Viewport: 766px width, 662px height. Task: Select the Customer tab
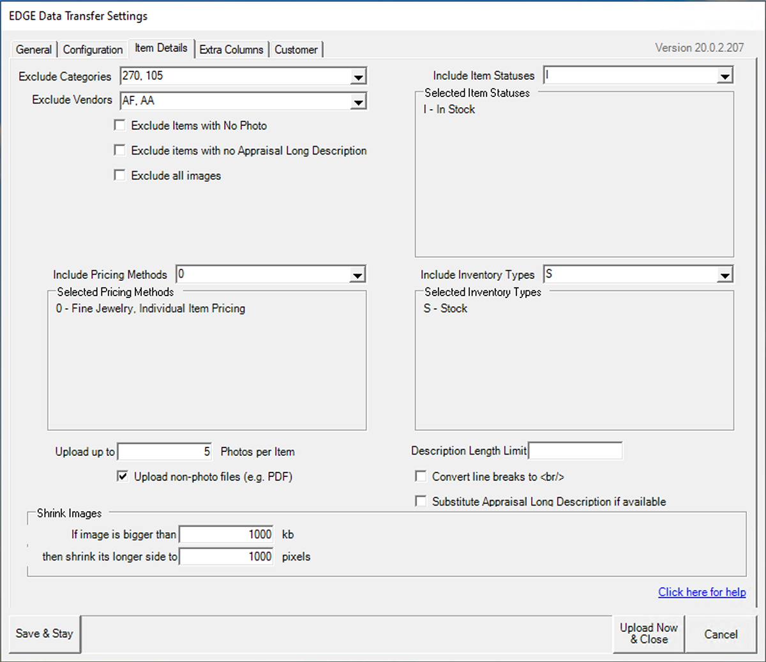coord(296,50)
